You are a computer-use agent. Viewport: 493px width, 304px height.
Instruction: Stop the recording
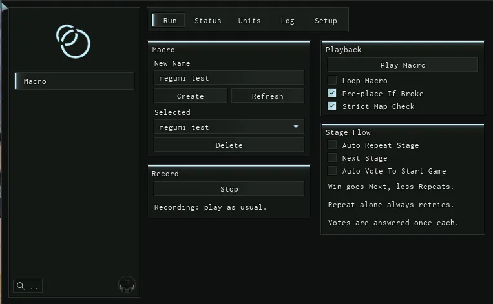(229, 188)
